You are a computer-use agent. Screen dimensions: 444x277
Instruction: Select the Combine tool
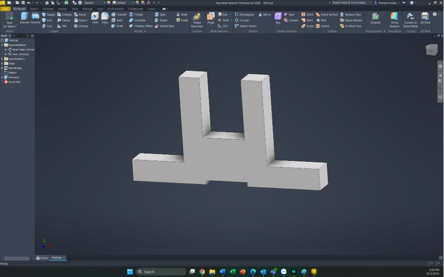click(137, 20)
